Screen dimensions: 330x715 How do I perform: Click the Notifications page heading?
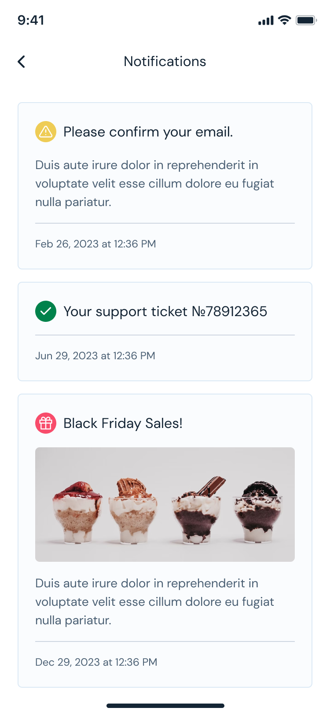click(x=165, y=61)
